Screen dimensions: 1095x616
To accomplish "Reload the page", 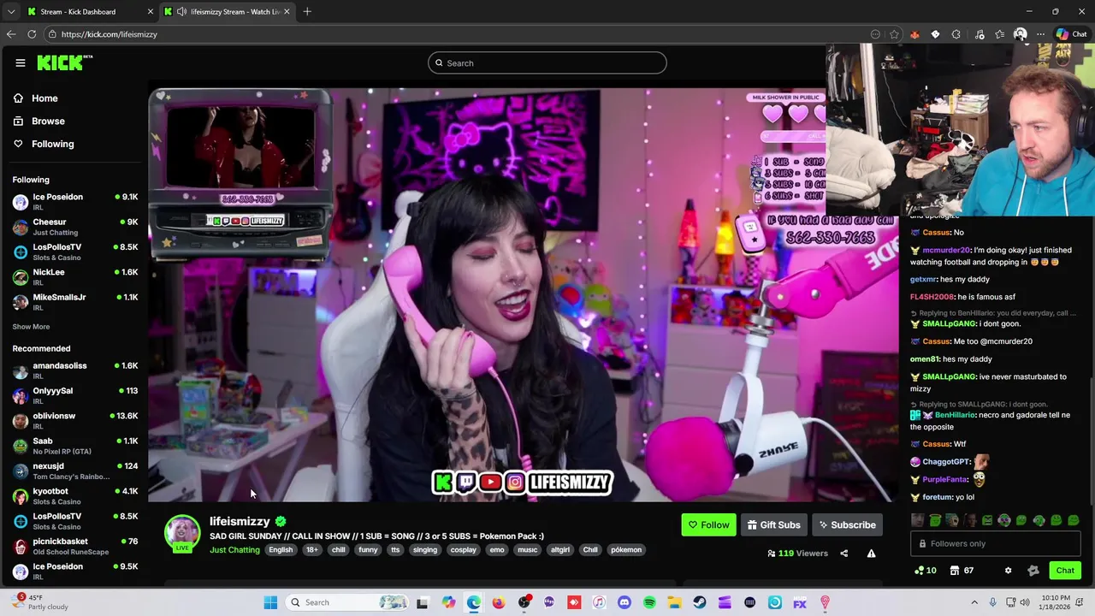I will [32, 34].
